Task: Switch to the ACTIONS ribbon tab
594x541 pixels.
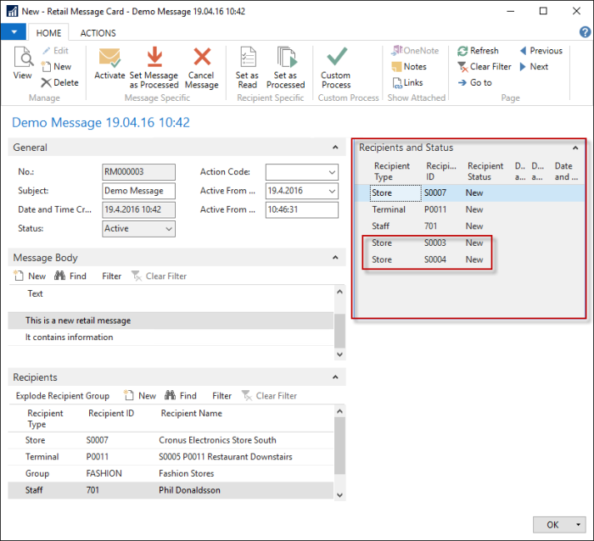Action: pos(98,33)
